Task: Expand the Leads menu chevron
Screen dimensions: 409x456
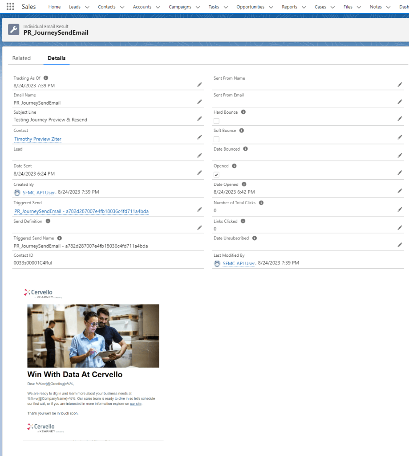Action: pyautogui.click(x=87, y=7)
